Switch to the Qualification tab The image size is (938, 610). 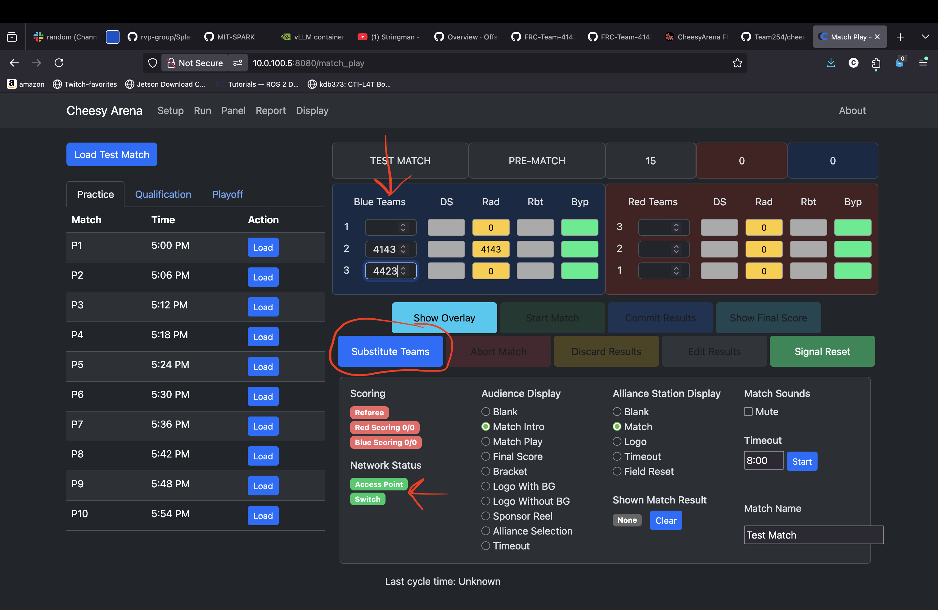click(163, 194)
